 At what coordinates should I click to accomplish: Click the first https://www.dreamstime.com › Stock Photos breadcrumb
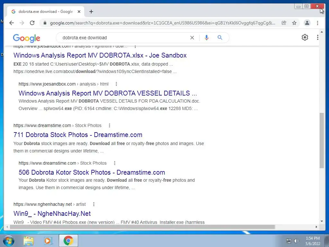[58, 125]
